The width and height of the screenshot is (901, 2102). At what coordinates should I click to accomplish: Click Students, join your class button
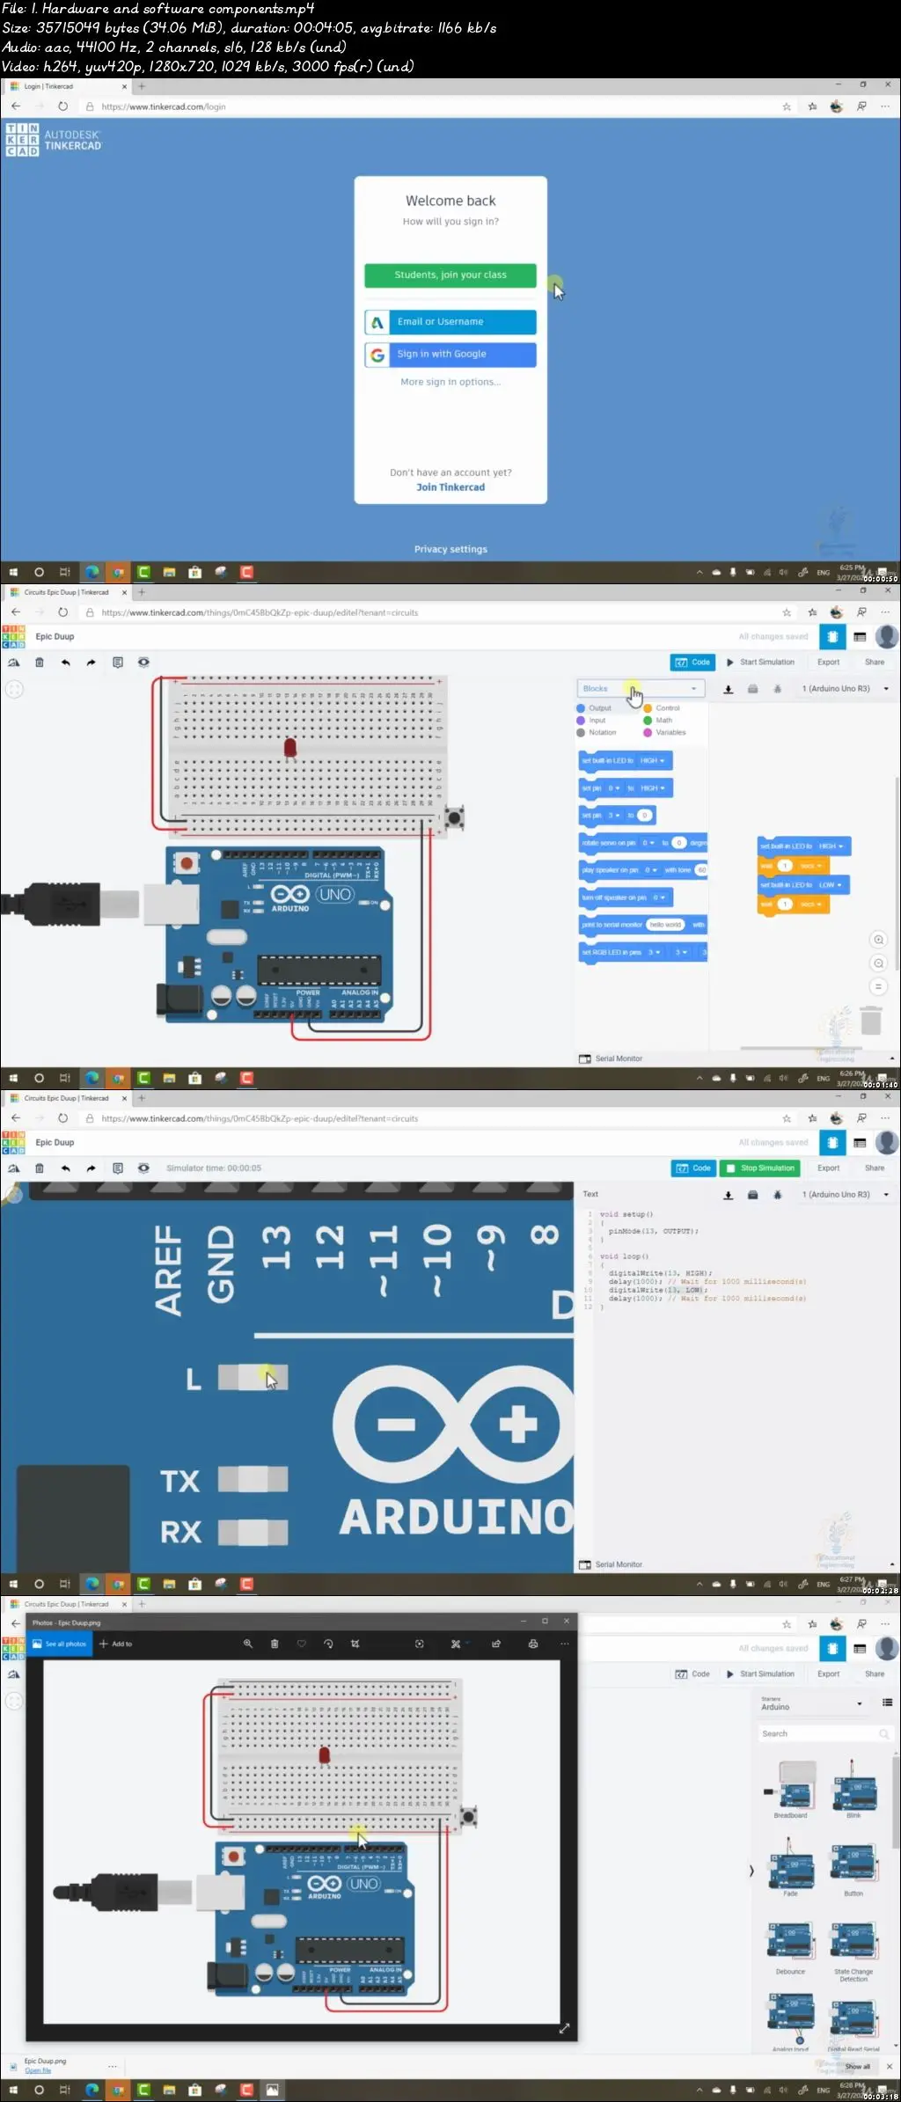point(450,275)
